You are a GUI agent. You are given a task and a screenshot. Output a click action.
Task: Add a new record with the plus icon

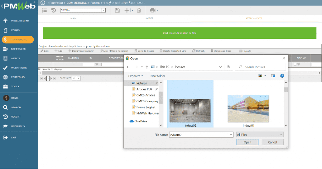tap(127, 10)
